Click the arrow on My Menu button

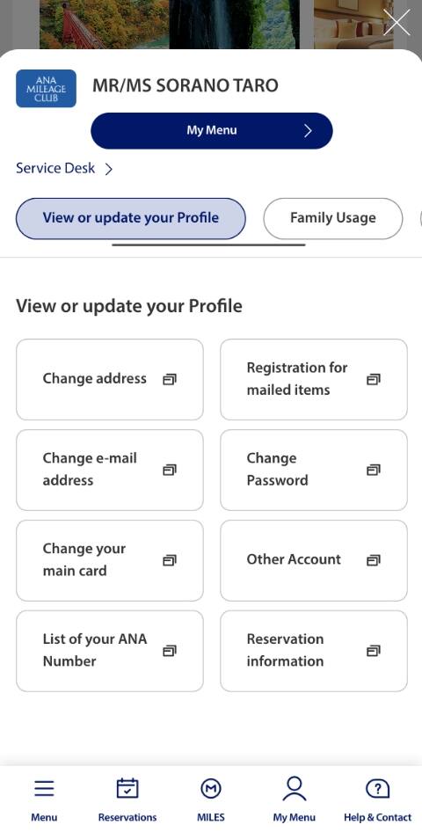[x=308, y=131]
